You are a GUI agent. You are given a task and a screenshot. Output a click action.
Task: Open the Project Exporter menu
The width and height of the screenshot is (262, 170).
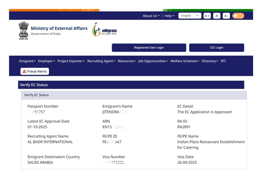pyautogui.click(x=71, y=61)
